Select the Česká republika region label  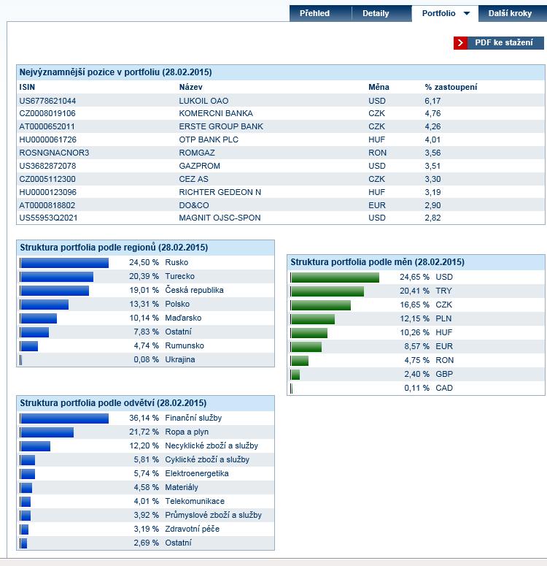pos(194,290)
